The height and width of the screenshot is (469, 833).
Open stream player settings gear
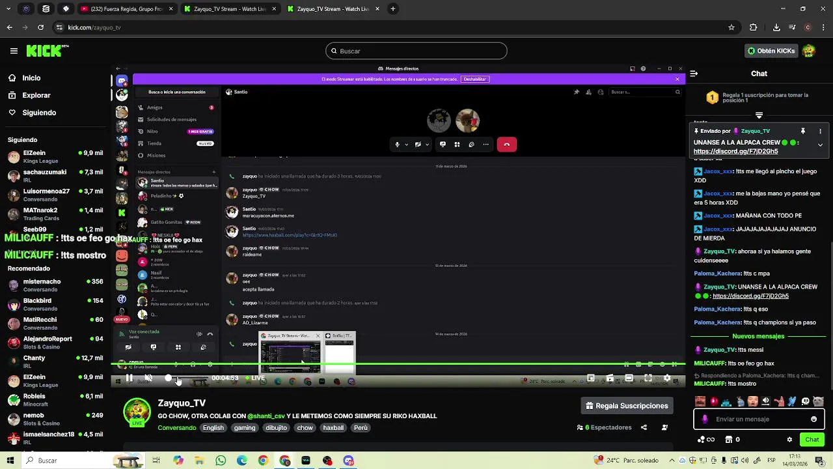coord(667,378)
